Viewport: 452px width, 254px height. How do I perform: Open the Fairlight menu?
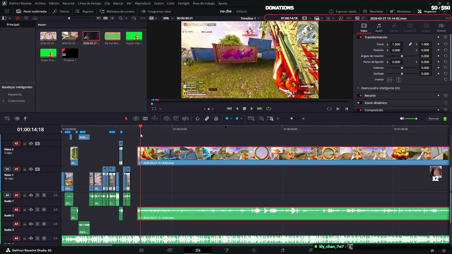[x=184, y=3]
